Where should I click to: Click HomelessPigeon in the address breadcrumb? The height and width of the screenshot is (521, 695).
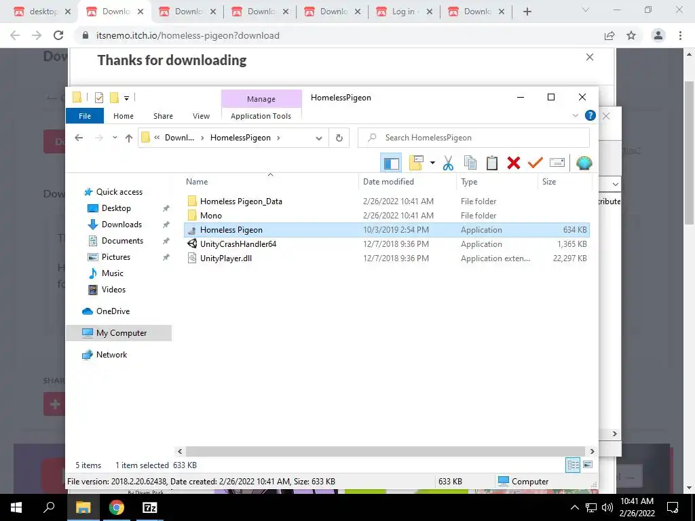coord(240,138)
